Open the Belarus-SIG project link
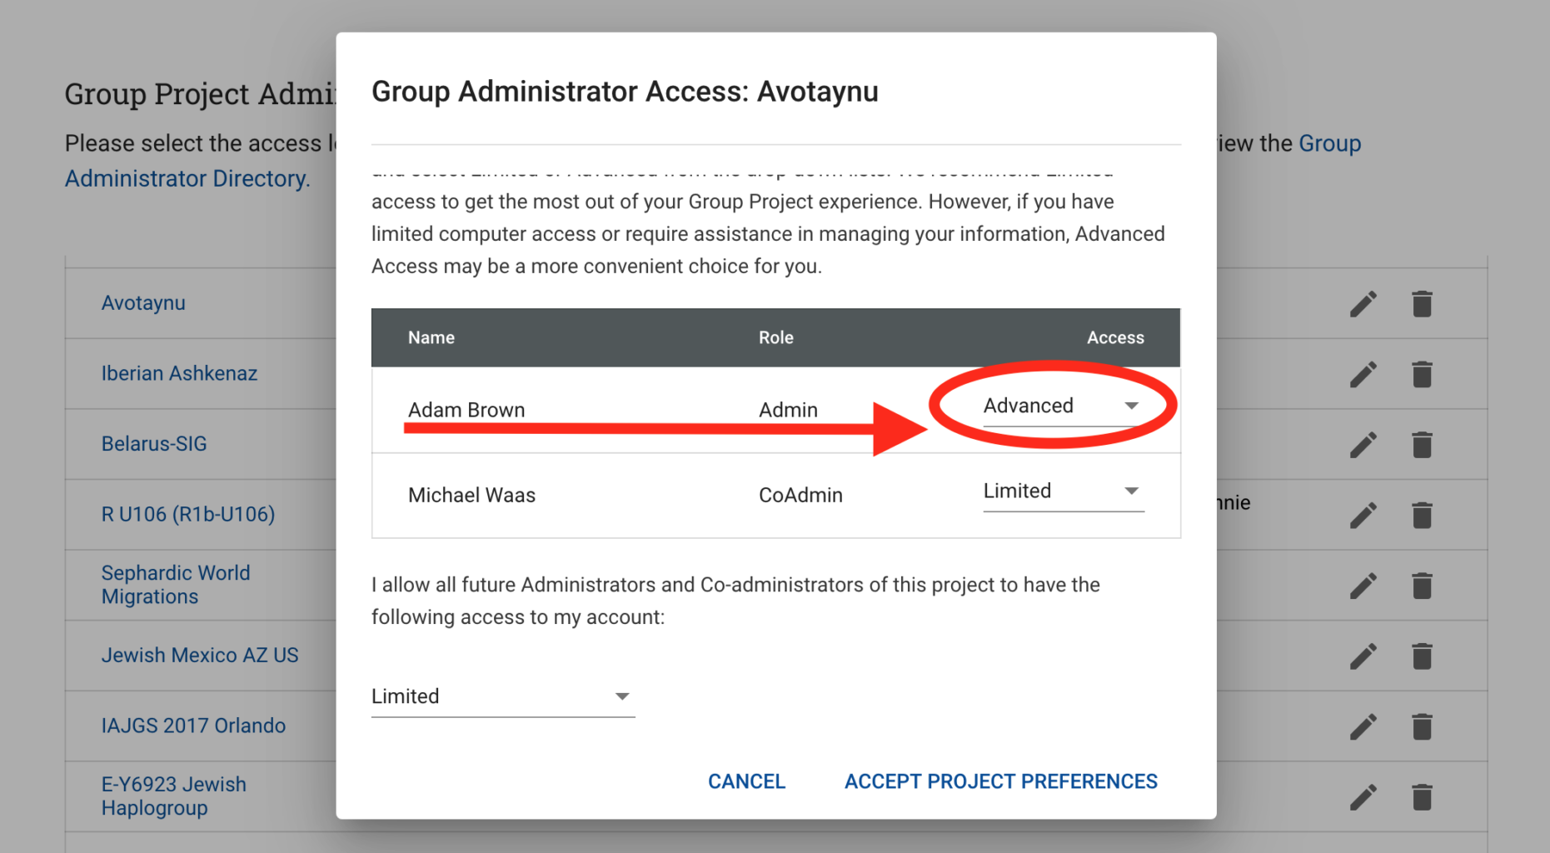The image size is (1550, 853). coord(154,443)
